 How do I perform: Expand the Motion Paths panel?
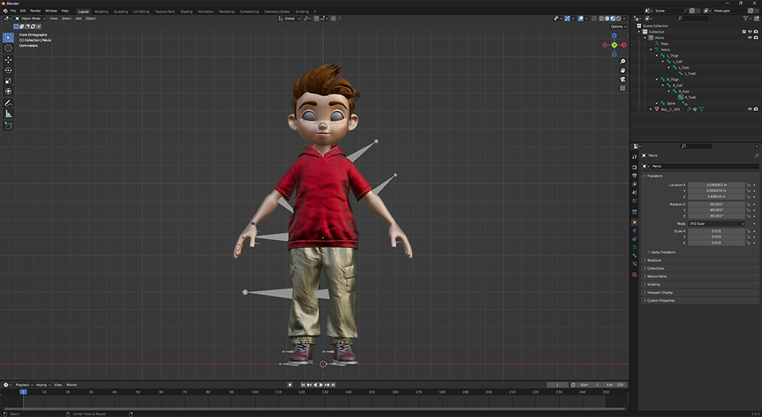[x=655, y=276]
